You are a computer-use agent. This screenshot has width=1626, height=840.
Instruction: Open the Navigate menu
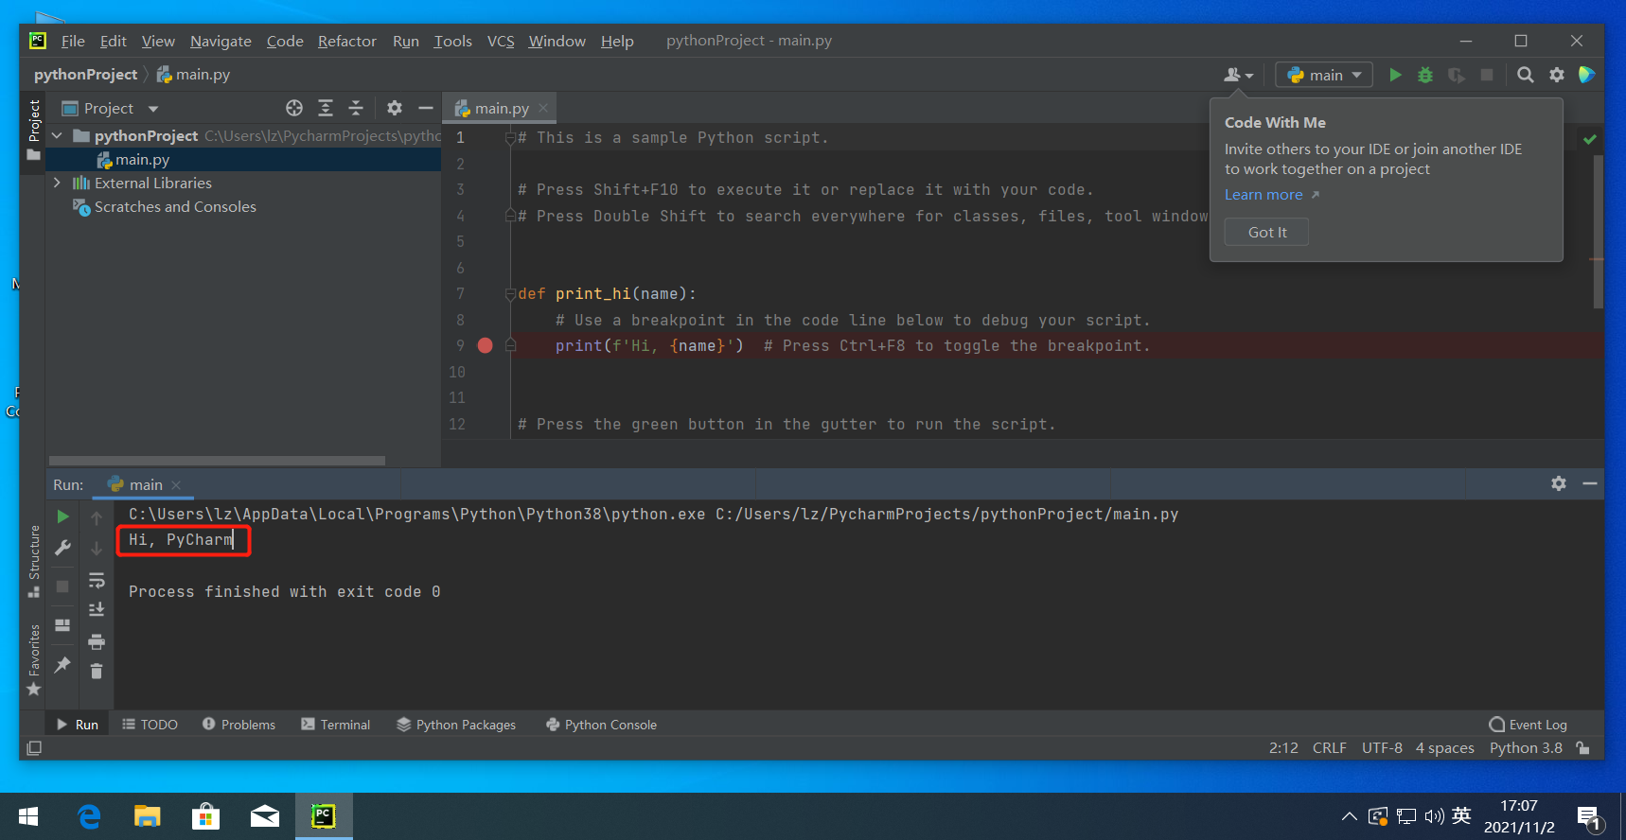221,41
